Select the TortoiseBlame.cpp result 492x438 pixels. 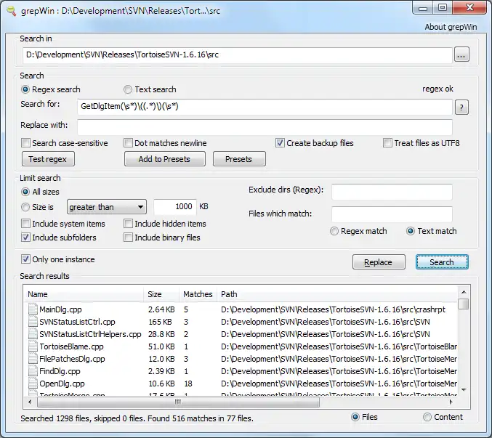click(241, 346)
